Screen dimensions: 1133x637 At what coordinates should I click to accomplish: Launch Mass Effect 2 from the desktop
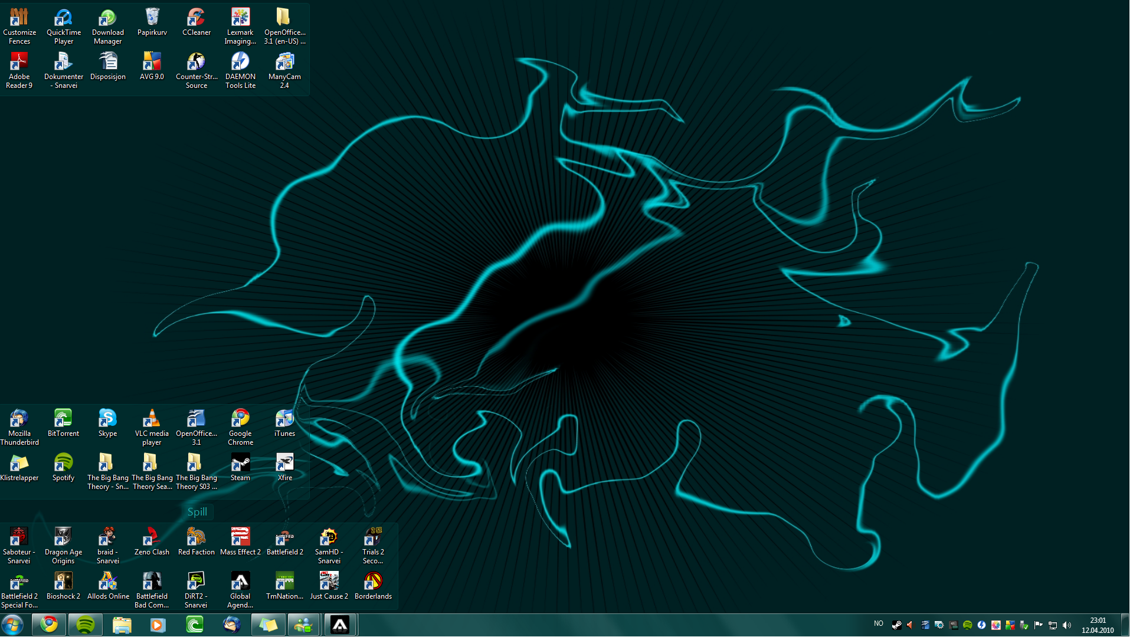coord(240,542)
